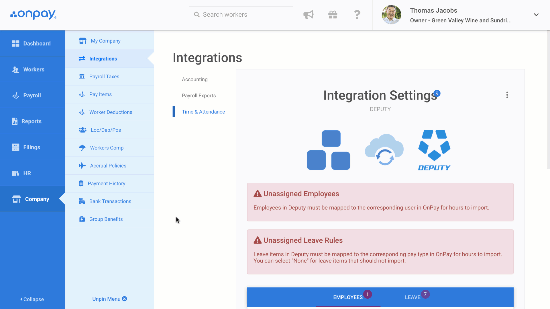The width and height of the screenshot is (550, 309).
Task: Select the Time & Attendance tab
Action: [203, 112]
